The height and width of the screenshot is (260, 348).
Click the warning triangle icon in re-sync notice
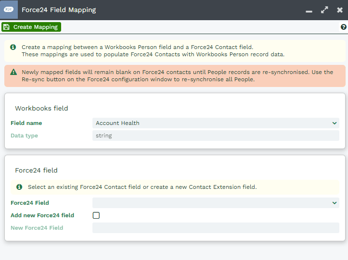click(x=13, y=72)
